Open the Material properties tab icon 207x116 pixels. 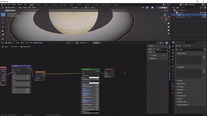[x=173, y=90]
